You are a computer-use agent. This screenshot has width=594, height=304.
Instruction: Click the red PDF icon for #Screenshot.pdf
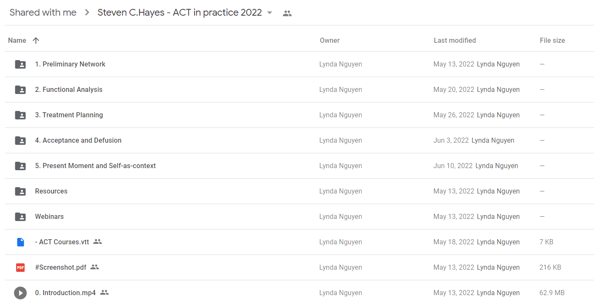(20, 268)
